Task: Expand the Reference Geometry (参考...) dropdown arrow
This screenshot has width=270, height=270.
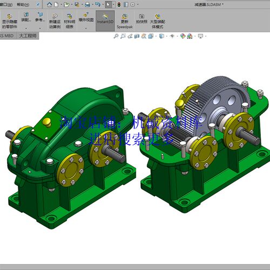Action: 40,28
